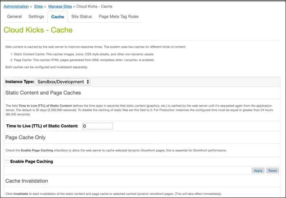The image size is (286, 198).
Task: Open the Instance Type dropdown
Action: 63,82
